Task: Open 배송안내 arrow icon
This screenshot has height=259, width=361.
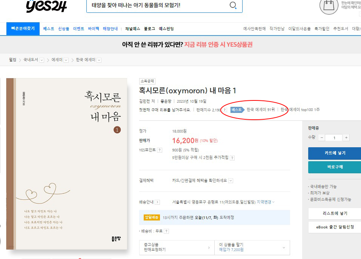Action: [x=157, y=202]
